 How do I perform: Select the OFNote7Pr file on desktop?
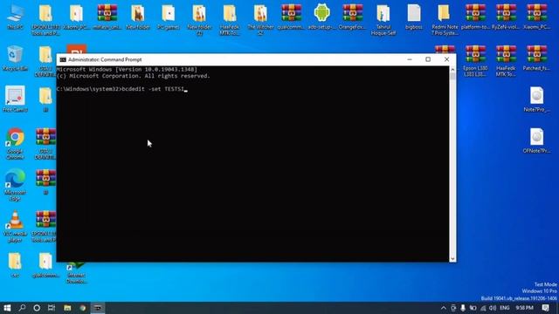(536, 140)
